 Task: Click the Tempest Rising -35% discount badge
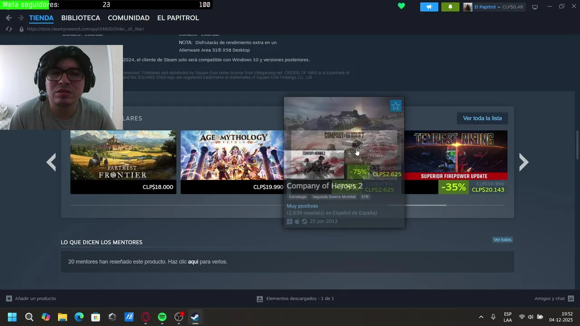point(454,187)
